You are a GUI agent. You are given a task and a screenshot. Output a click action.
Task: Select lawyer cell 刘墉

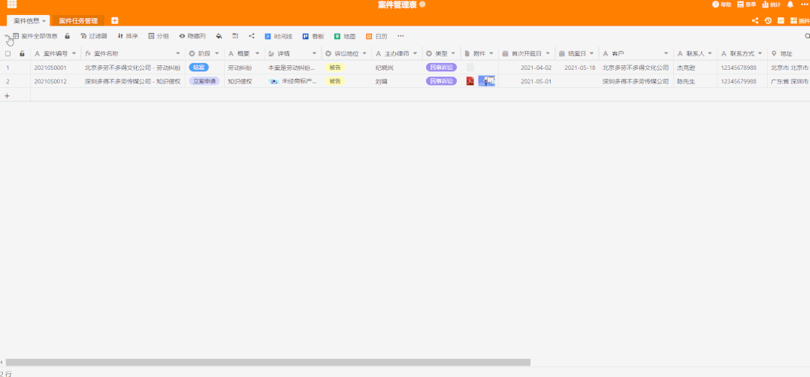pos(397,82)
